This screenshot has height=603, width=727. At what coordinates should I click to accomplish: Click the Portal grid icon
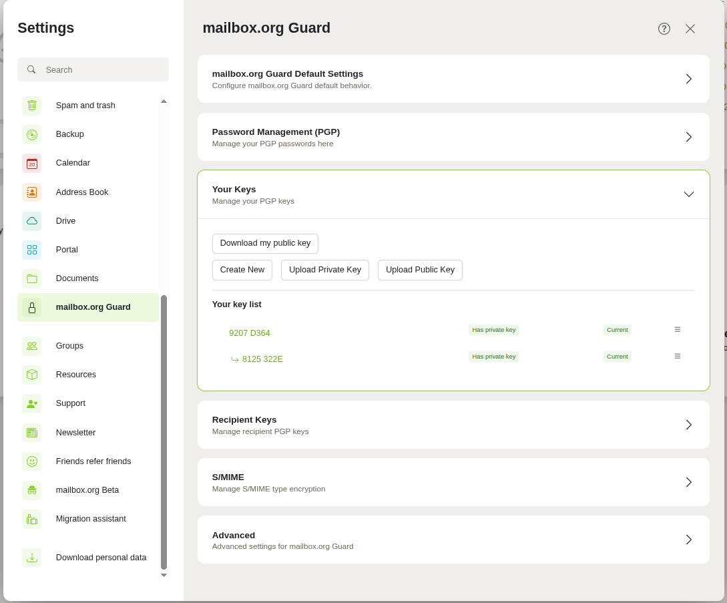click(x=32, y=250)
